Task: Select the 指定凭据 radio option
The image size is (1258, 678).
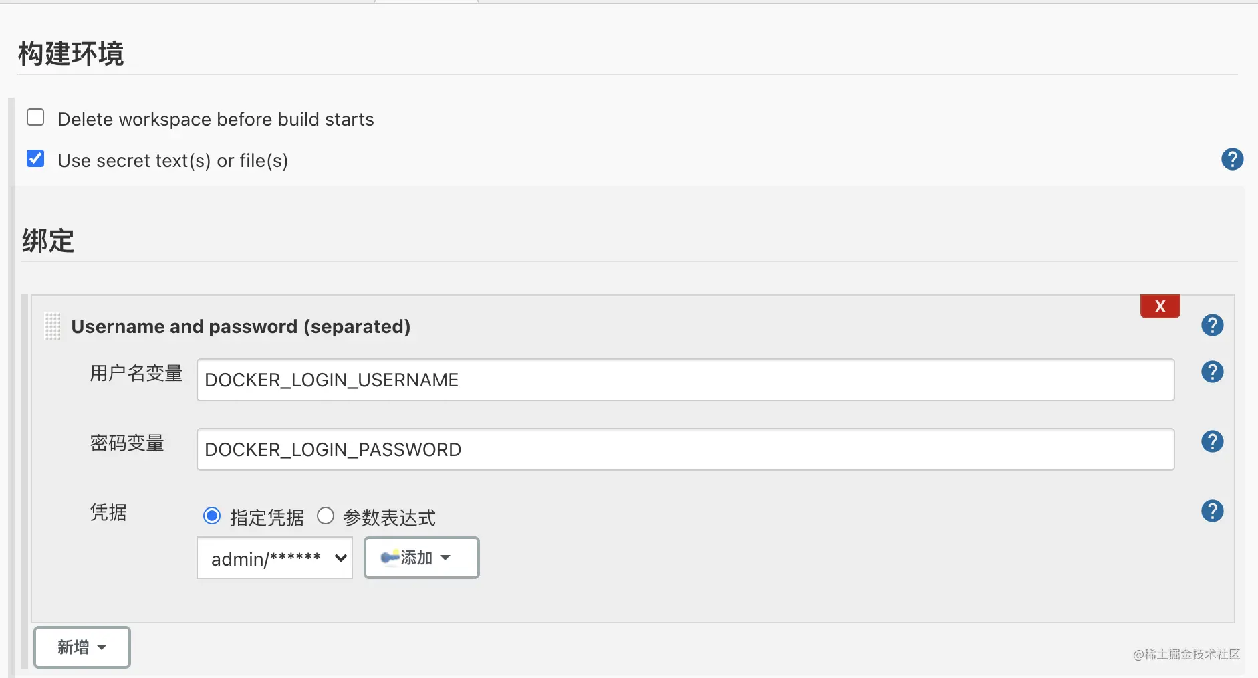Action: pos(212,516)
